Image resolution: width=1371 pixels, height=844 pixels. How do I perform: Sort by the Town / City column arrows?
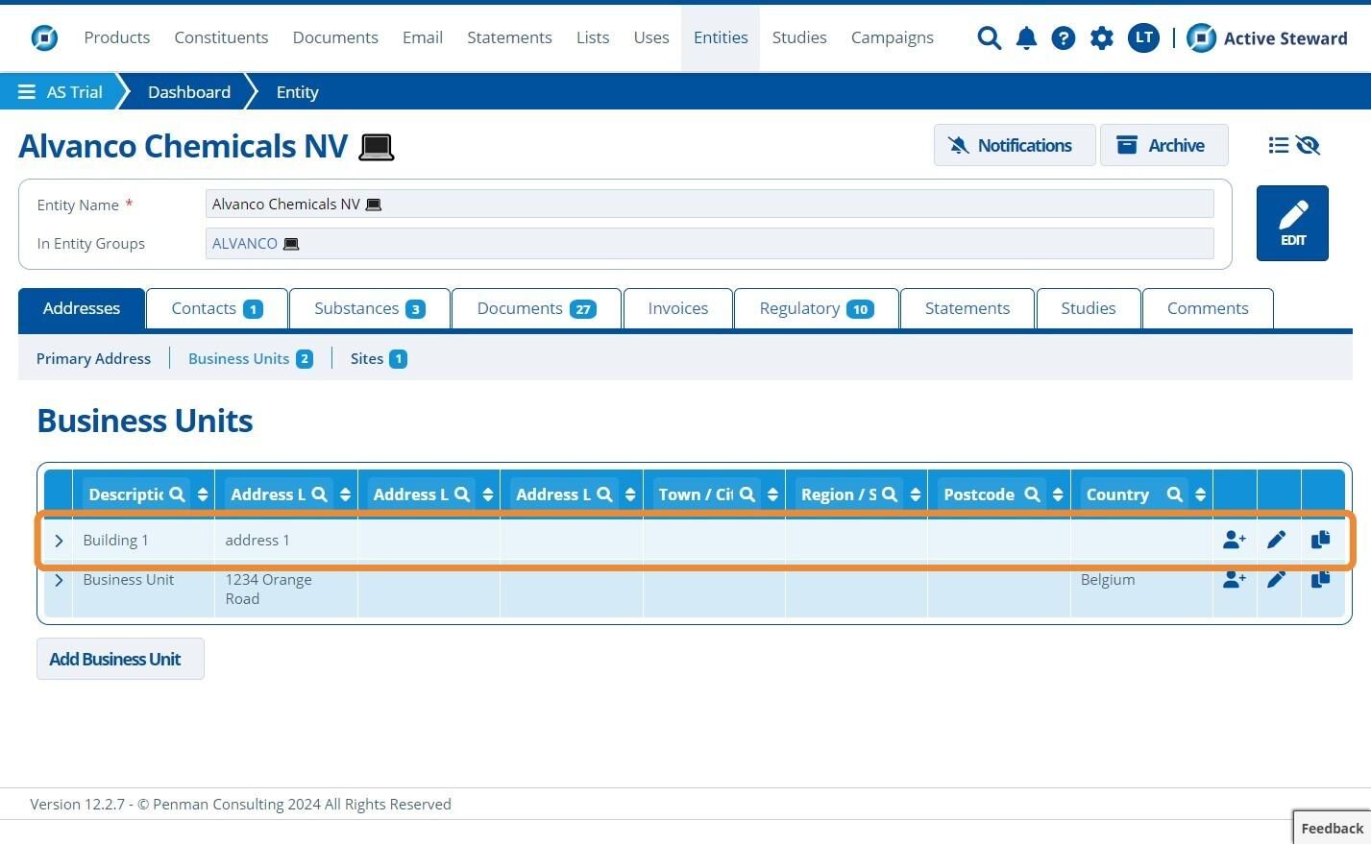pos(772,494)
